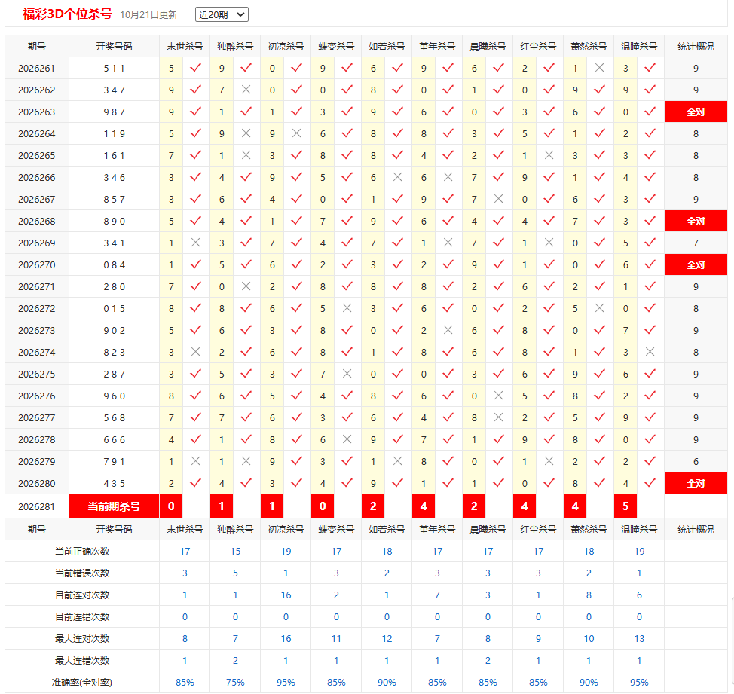Click the cross mark for 独醉杀号 in row 2026271
734x694 pixels.
(x=246, y=286)
